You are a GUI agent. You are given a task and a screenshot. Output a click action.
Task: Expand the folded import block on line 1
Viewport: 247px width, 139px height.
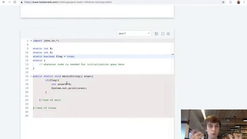(31, 41)
